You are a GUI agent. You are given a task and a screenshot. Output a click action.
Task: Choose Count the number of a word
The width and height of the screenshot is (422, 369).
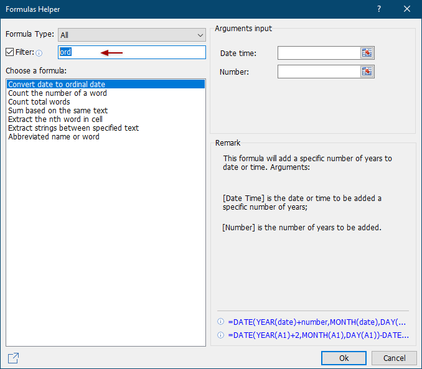coord(57,93)
